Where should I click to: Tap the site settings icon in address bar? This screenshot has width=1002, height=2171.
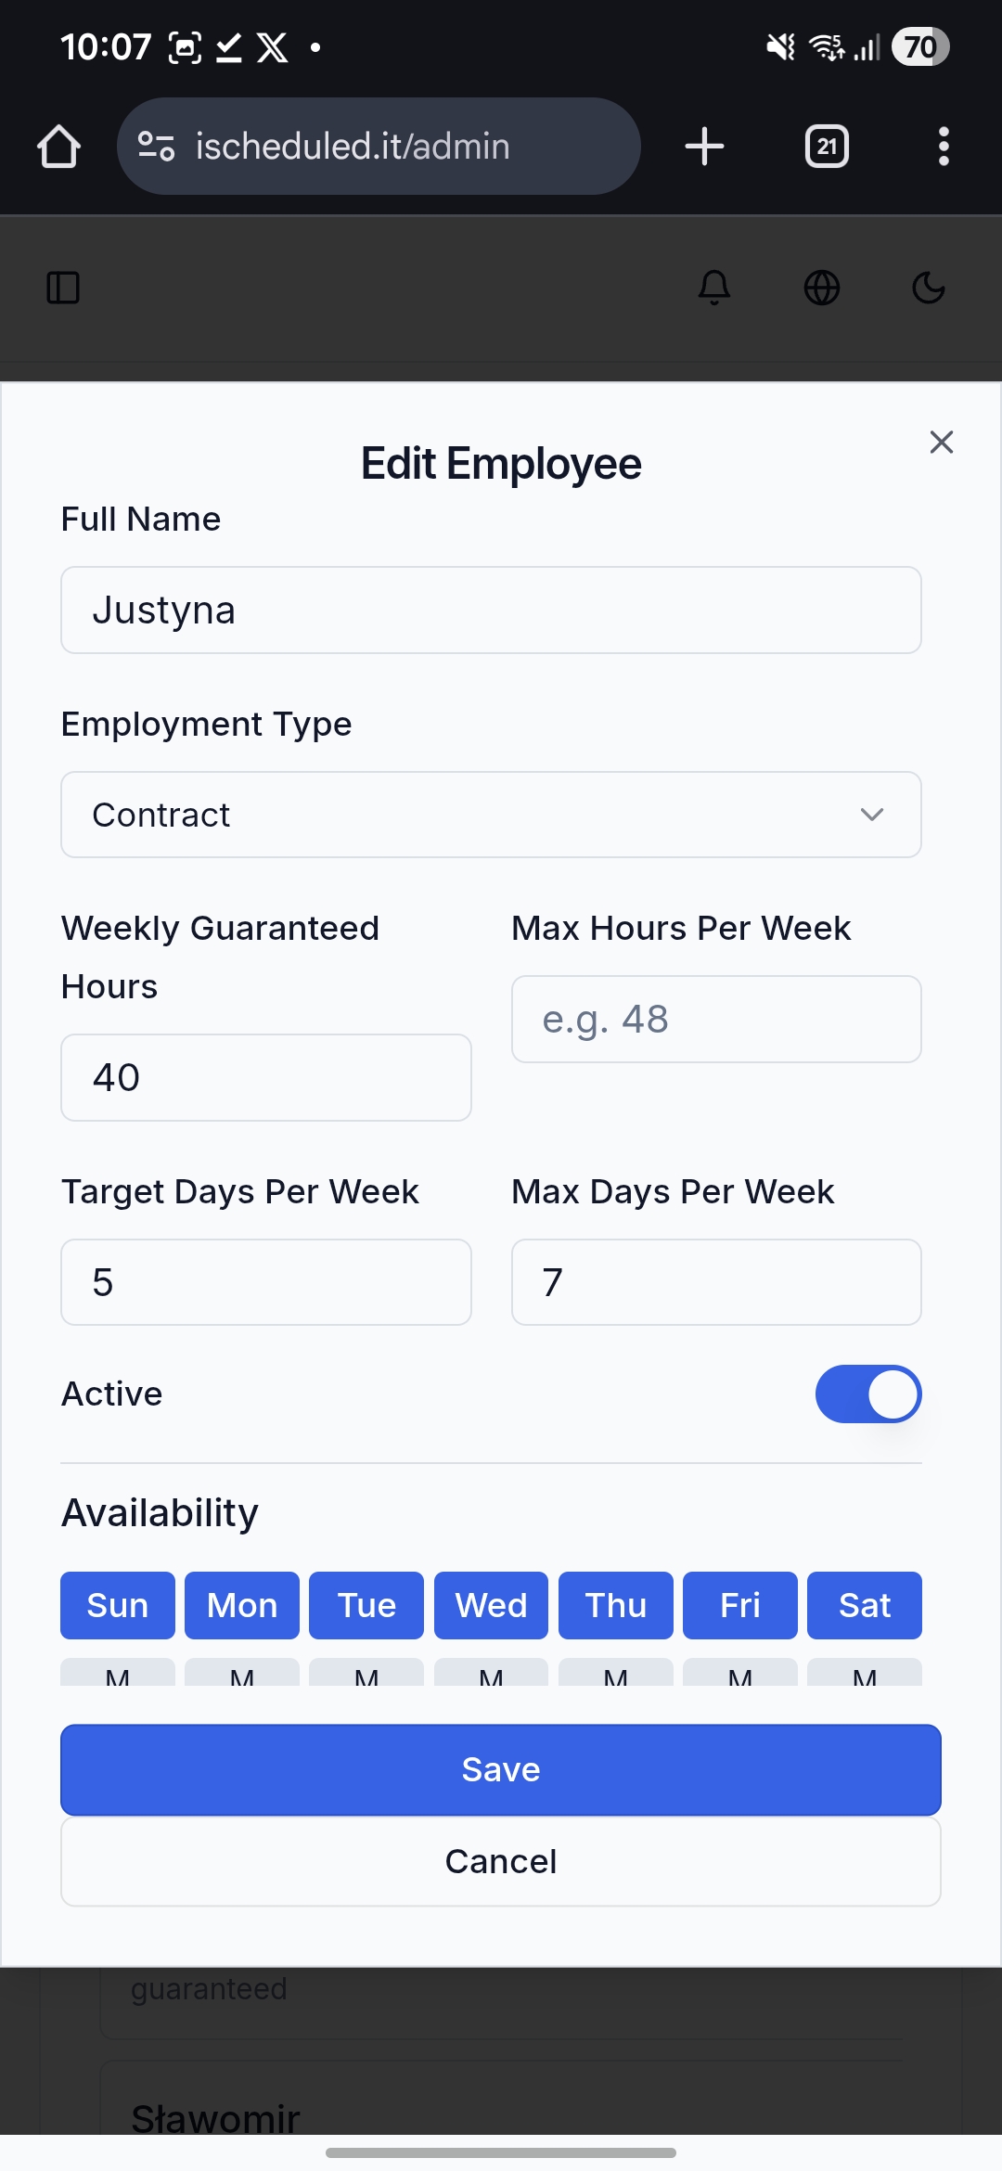click(x=156, y=147)
